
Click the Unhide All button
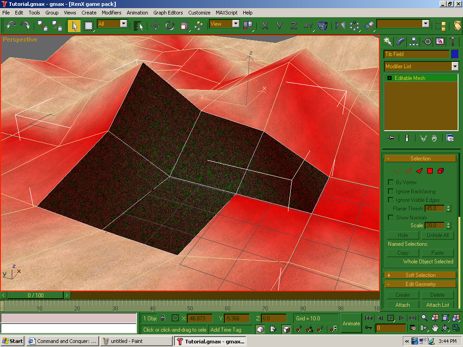(x=438, y=235)
